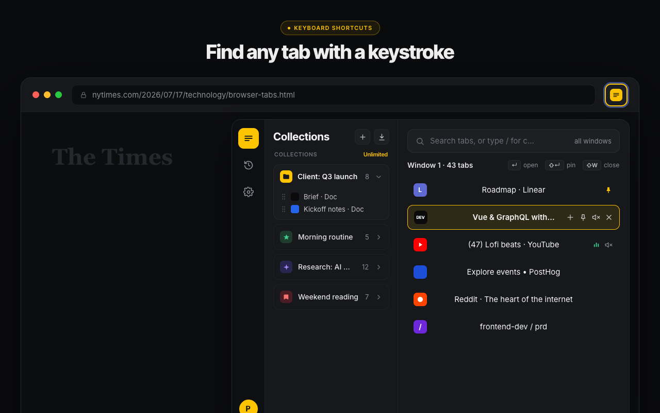Click the Linear favicon on the Roadmap tab
Image resolution: width=660 pixels, height=413 pixels.
tap(420, 190)
